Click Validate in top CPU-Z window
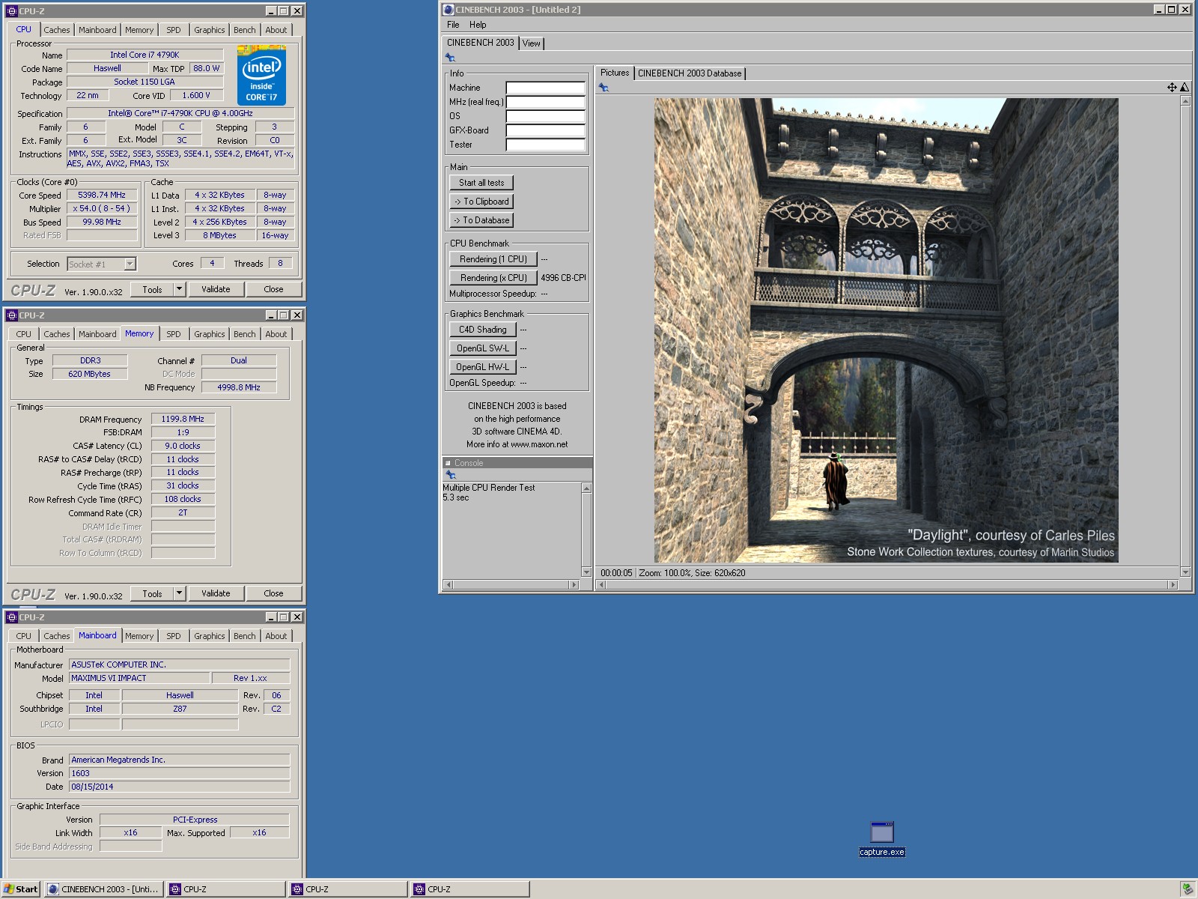Viewport: 1198px width, 899px height. pos(216,289)
